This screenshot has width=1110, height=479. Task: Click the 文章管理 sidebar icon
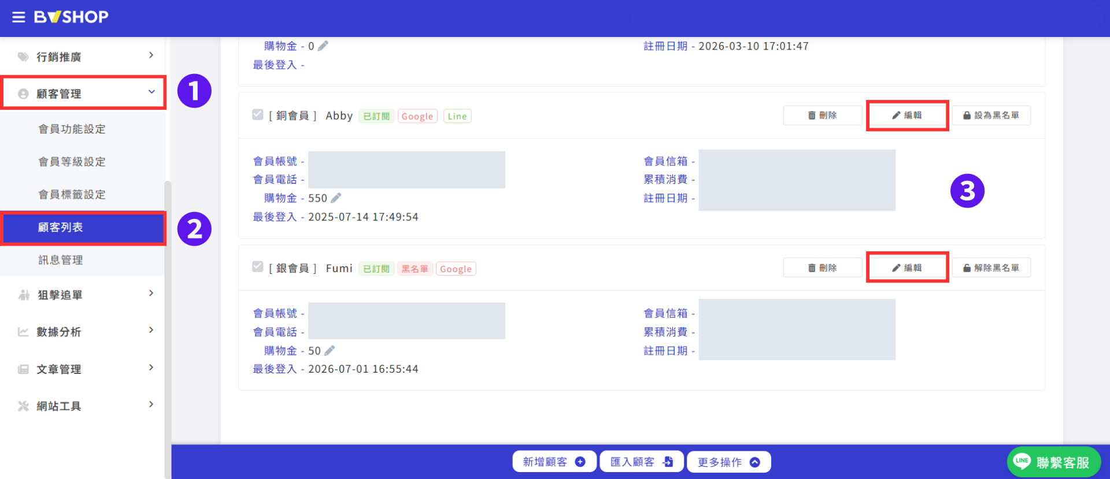click(x=23, y=369)
